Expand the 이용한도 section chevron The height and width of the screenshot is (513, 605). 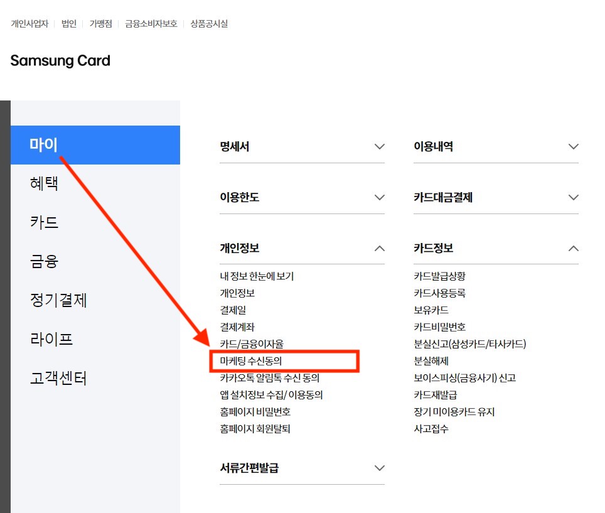point(380,197)
